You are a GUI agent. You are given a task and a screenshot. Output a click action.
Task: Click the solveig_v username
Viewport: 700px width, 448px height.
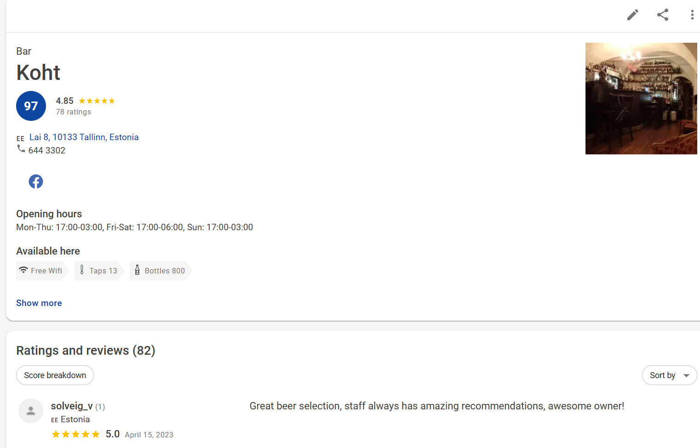(72, 406)
